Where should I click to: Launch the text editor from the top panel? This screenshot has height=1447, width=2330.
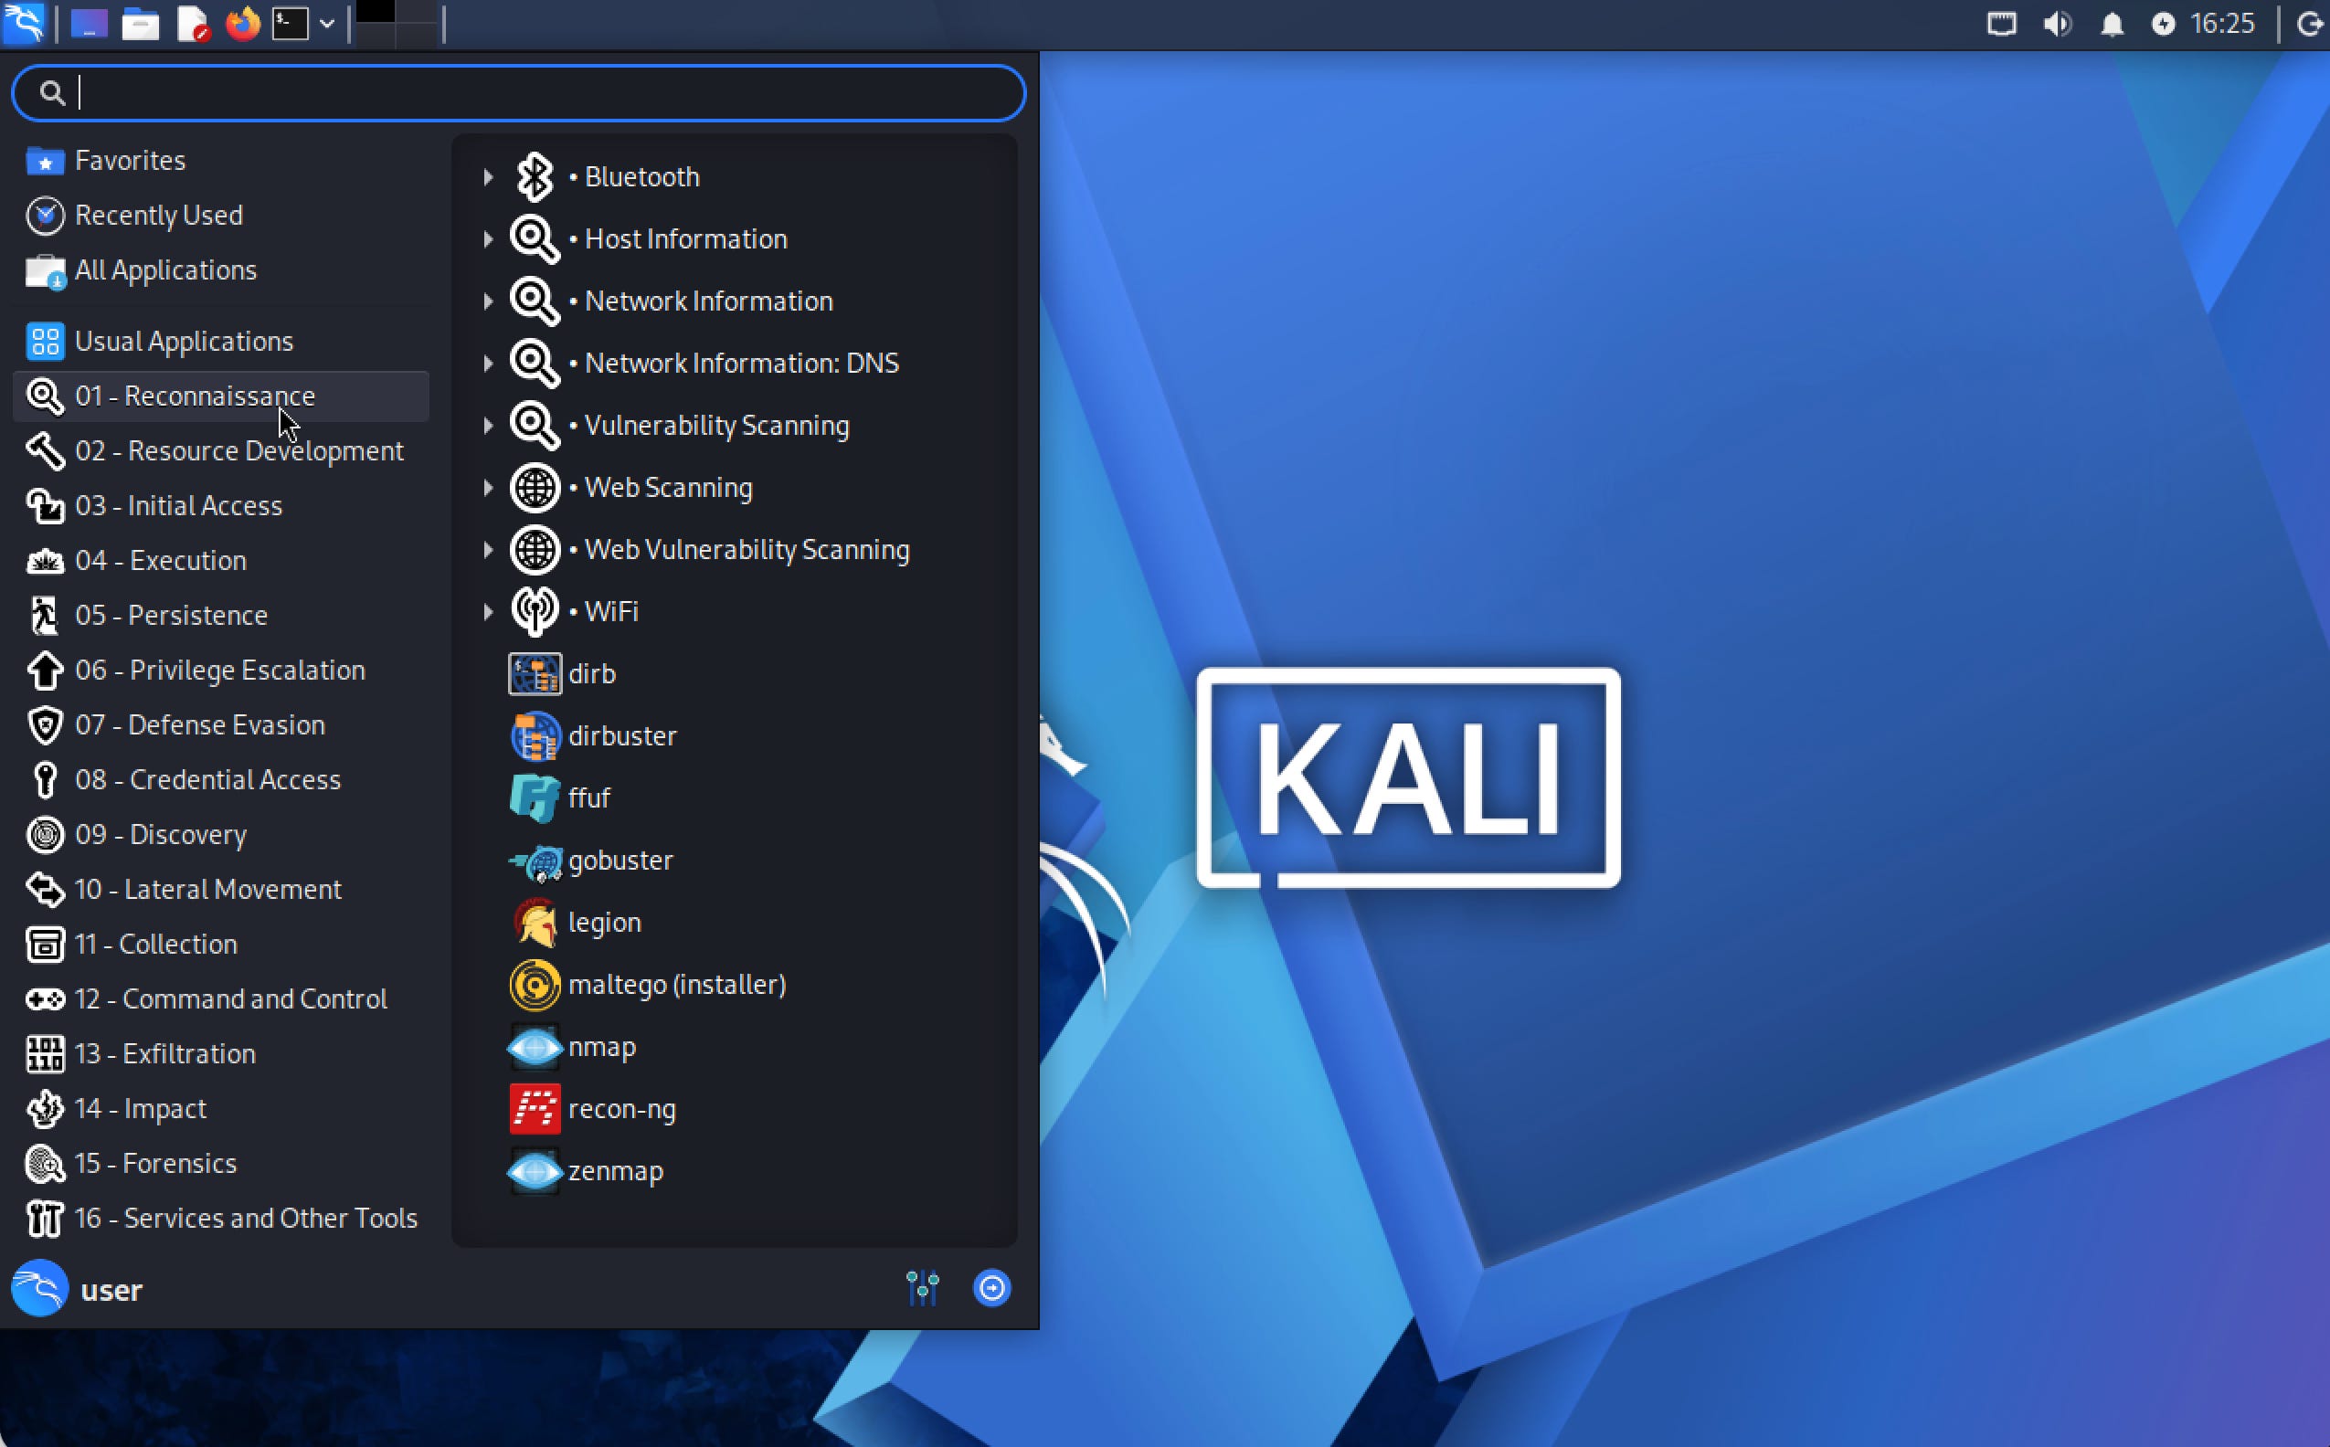[192, 23]
